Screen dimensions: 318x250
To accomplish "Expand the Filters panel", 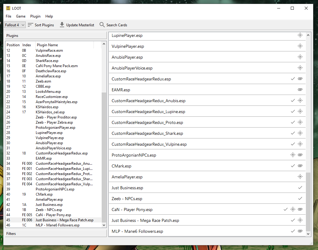I will (56, 234).
